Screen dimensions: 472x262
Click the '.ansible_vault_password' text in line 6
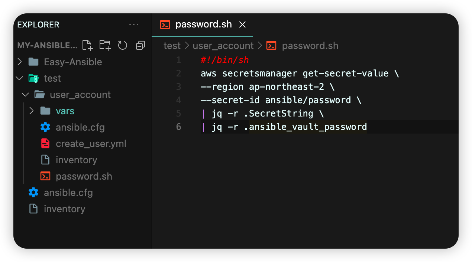coord(305,127)
